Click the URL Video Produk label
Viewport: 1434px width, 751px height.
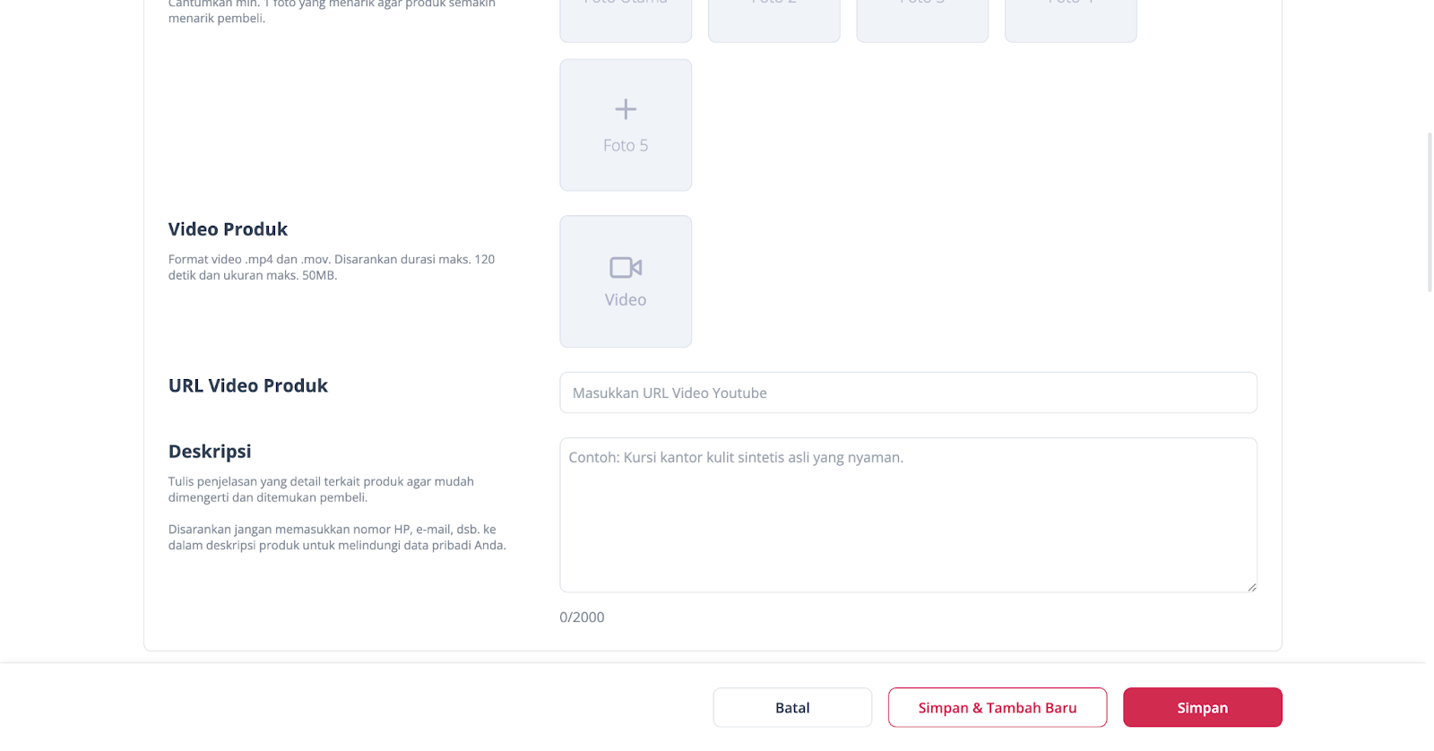coord(248,385)
